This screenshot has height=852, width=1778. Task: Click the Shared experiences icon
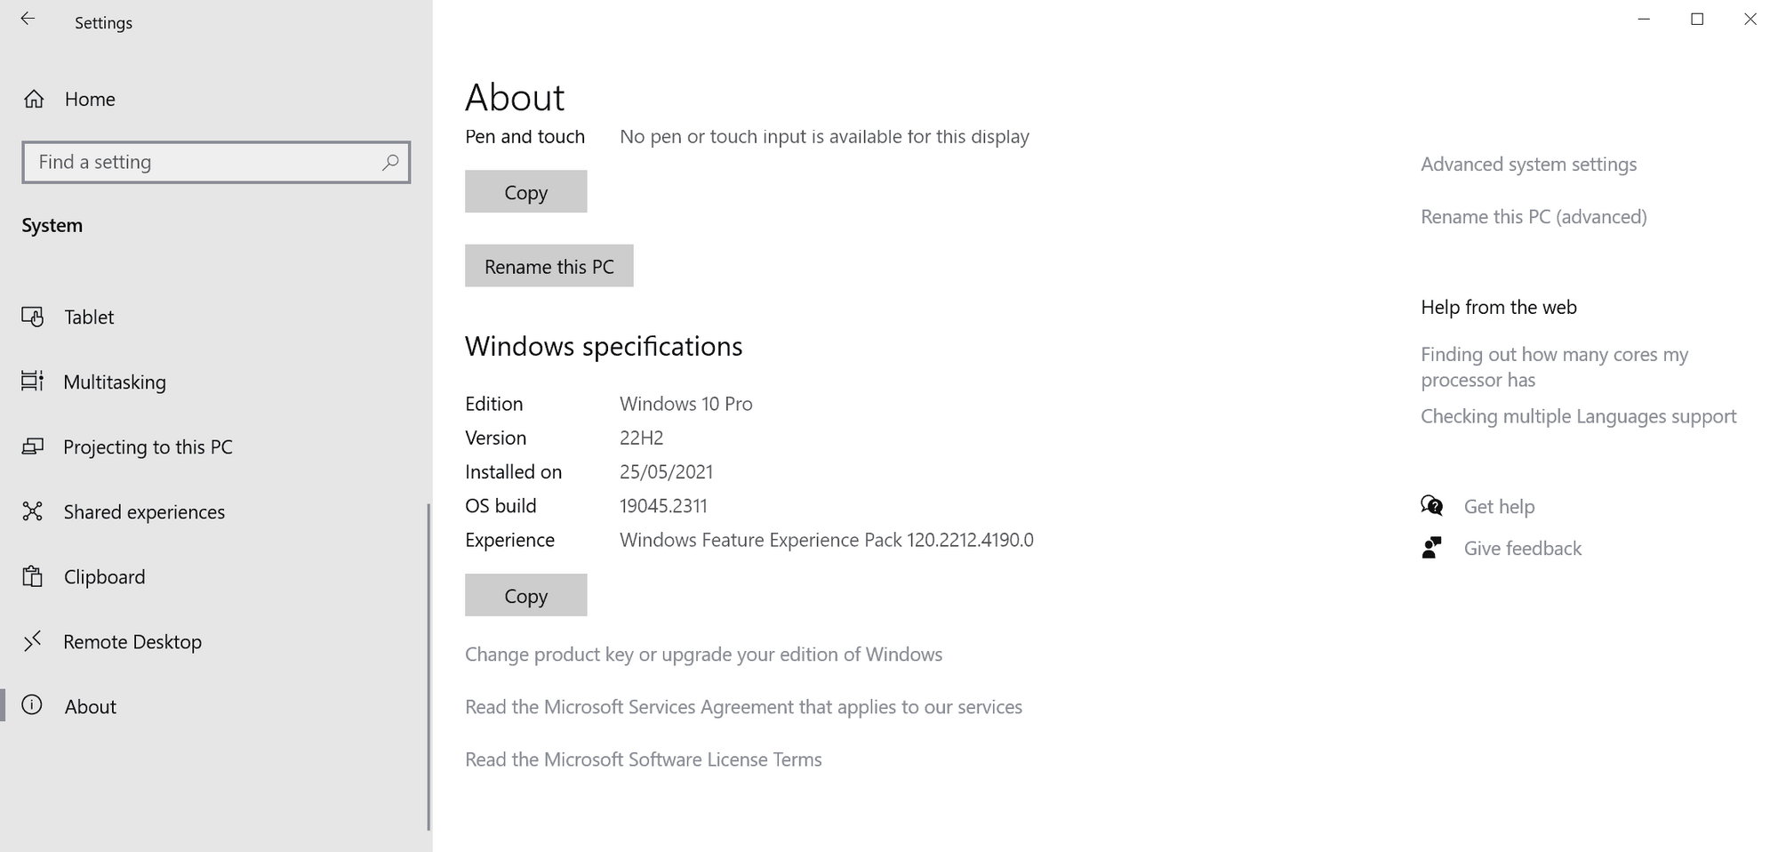33,511
